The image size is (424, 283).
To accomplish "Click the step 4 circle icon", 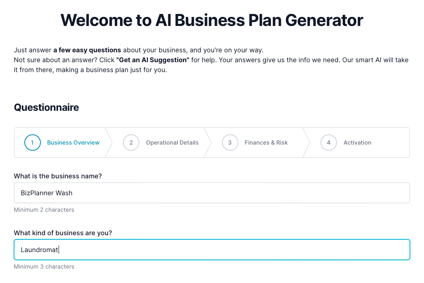I will point(329,143).
